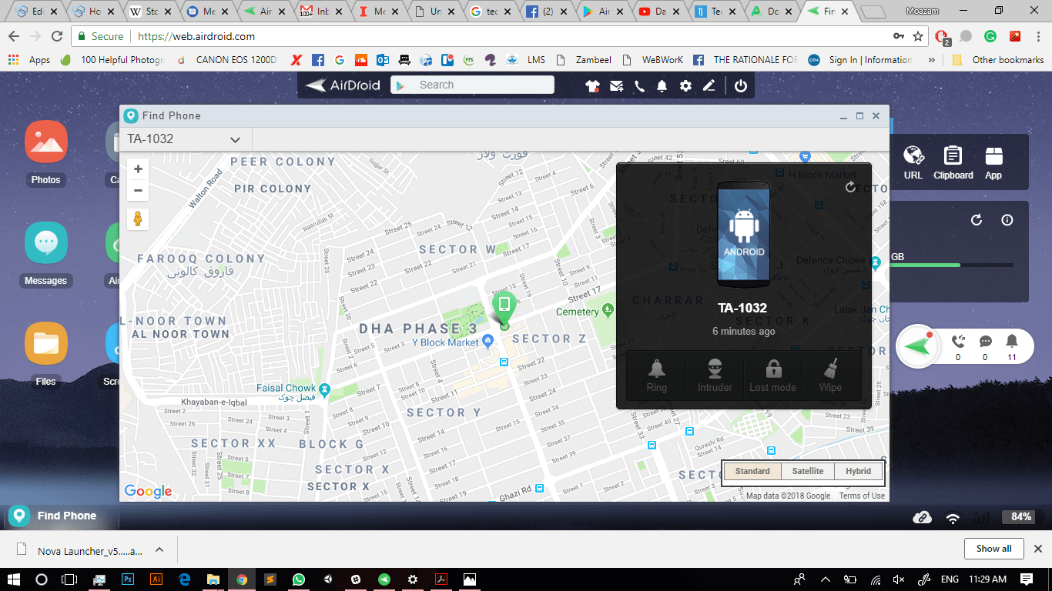Click the device storage usage bar
Screen dimensions: 1052x591
[x=952, y=265]
